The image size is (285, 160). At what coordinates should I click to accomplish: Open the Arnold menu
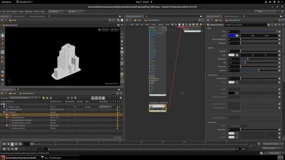pos(37,12)
